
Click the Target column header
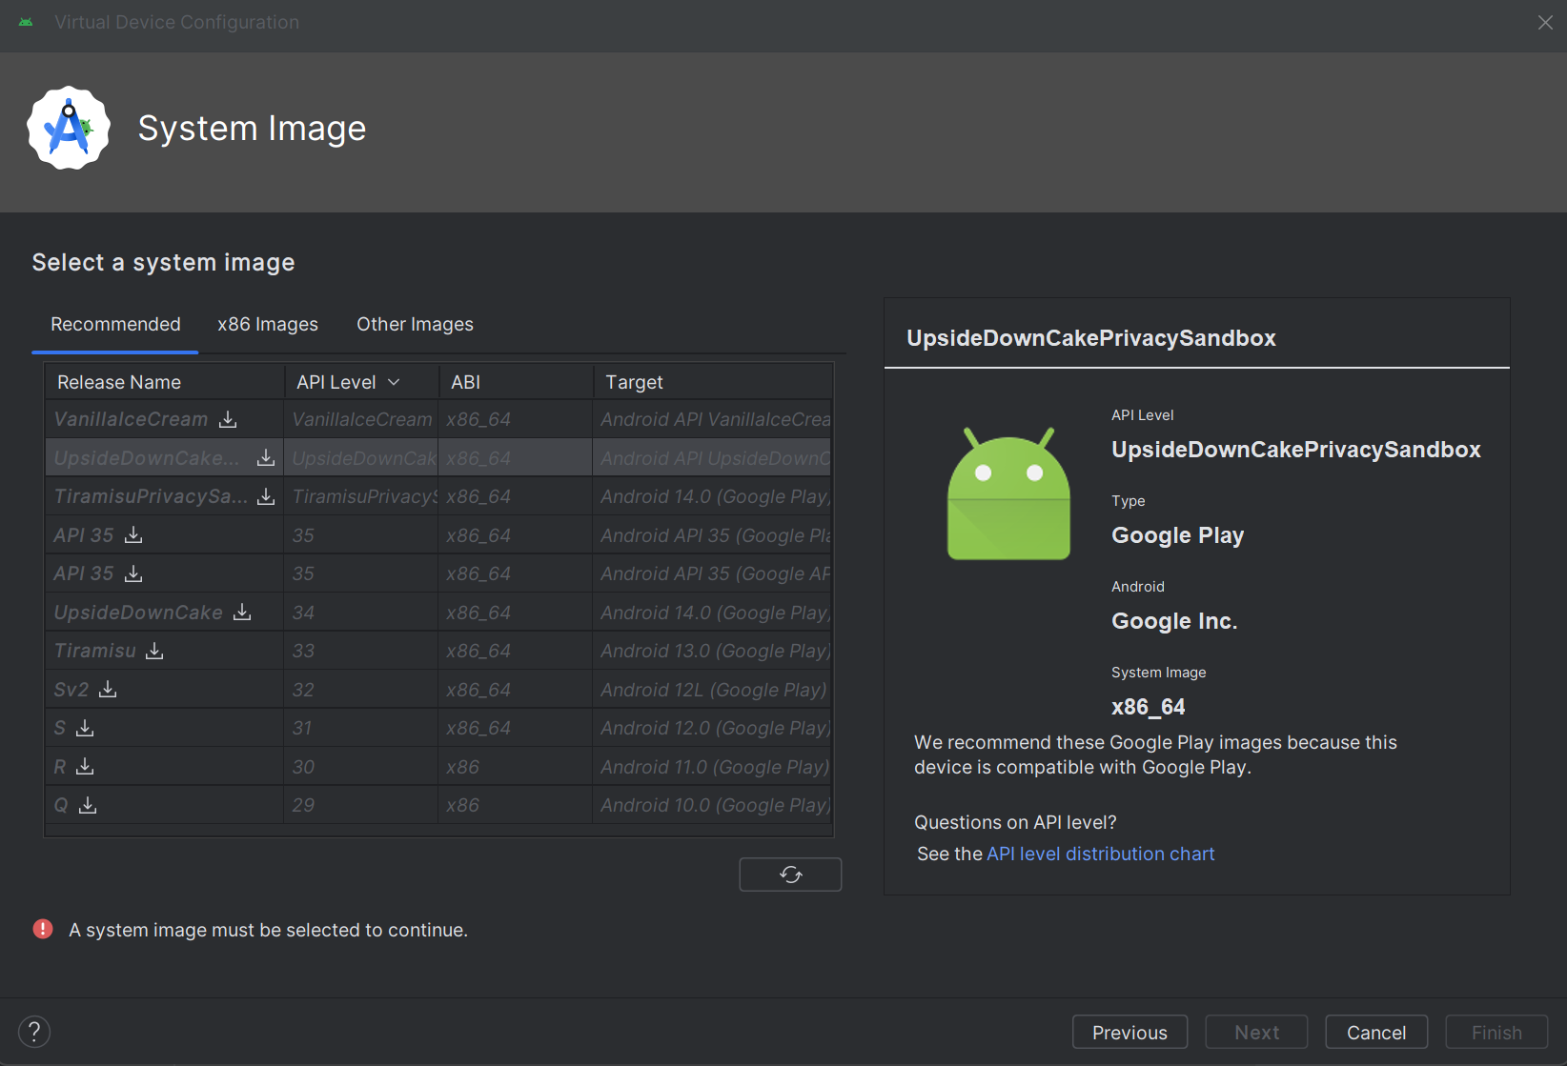634,382
